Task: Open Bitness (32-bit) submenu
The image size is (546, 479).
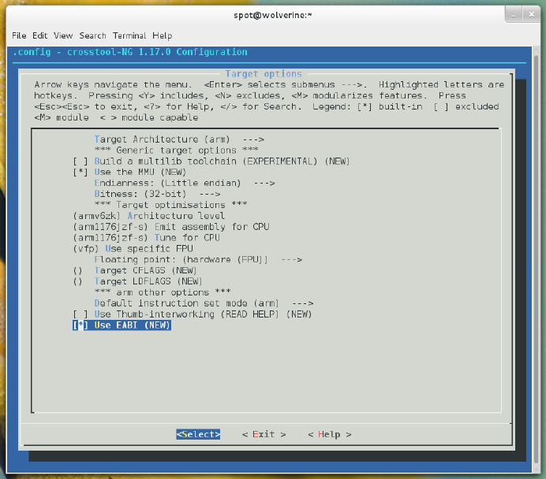Action: click(157, 194)
